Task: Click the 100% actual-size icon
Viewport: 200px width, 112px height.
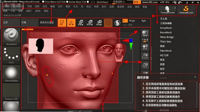Action: [145, 65]
